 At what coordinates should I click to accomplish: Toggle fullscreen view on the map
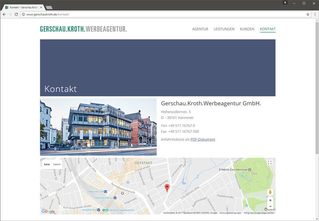(x=270, y=163)
